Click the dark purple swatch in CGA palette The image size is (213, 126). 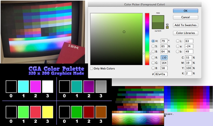(x=89, y=87)
